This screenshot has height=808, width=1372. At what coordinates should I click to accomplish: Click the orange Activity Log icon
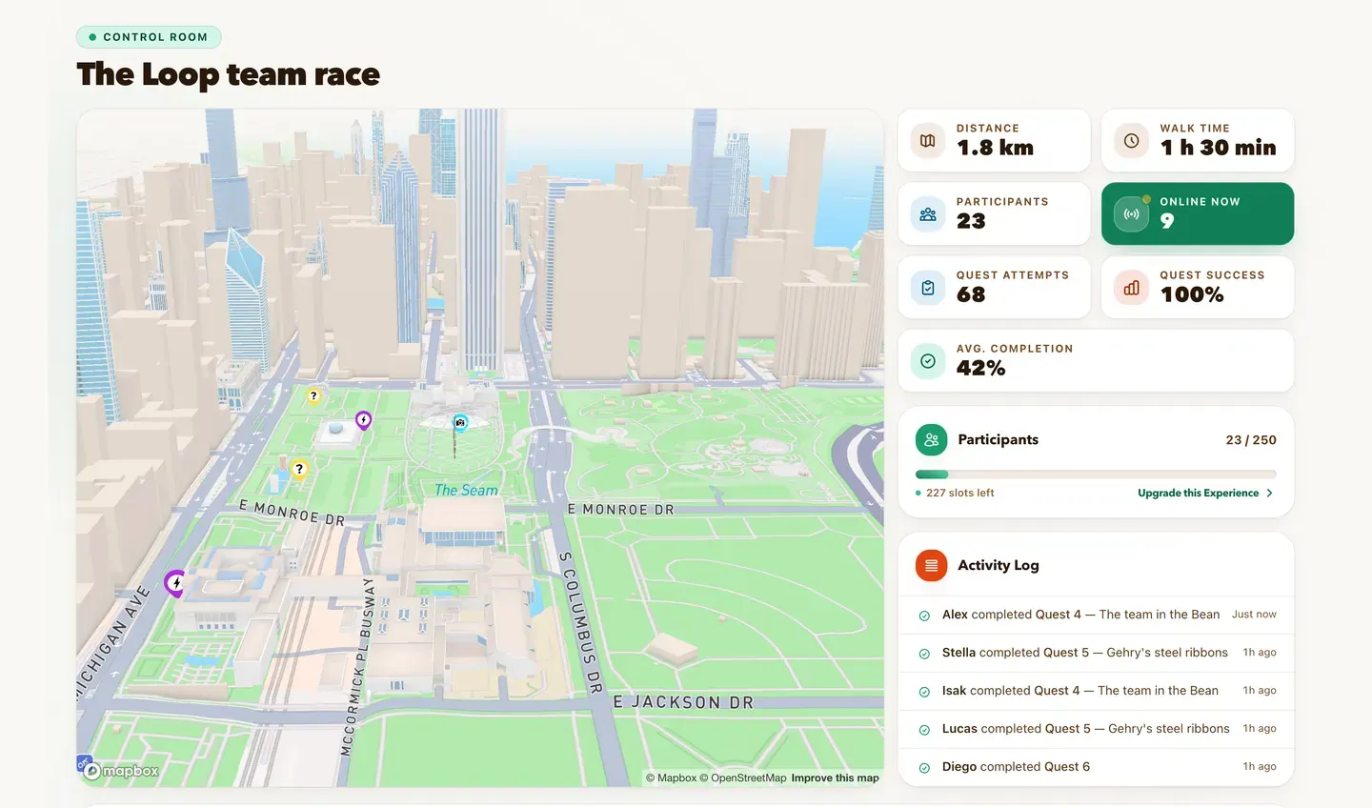931,565
